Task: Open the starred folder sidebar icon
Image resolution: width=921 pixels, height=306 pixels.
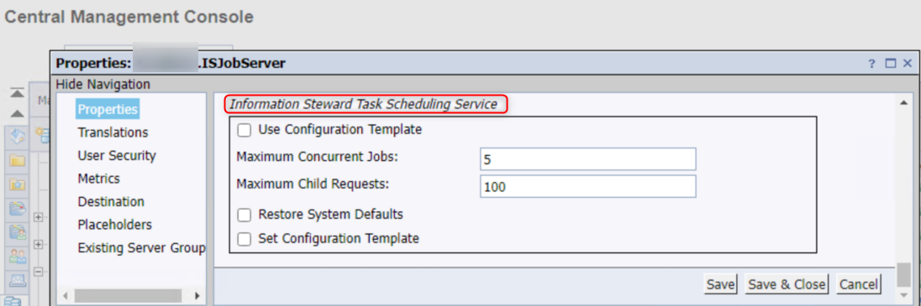Action: (x=17, y=184)
